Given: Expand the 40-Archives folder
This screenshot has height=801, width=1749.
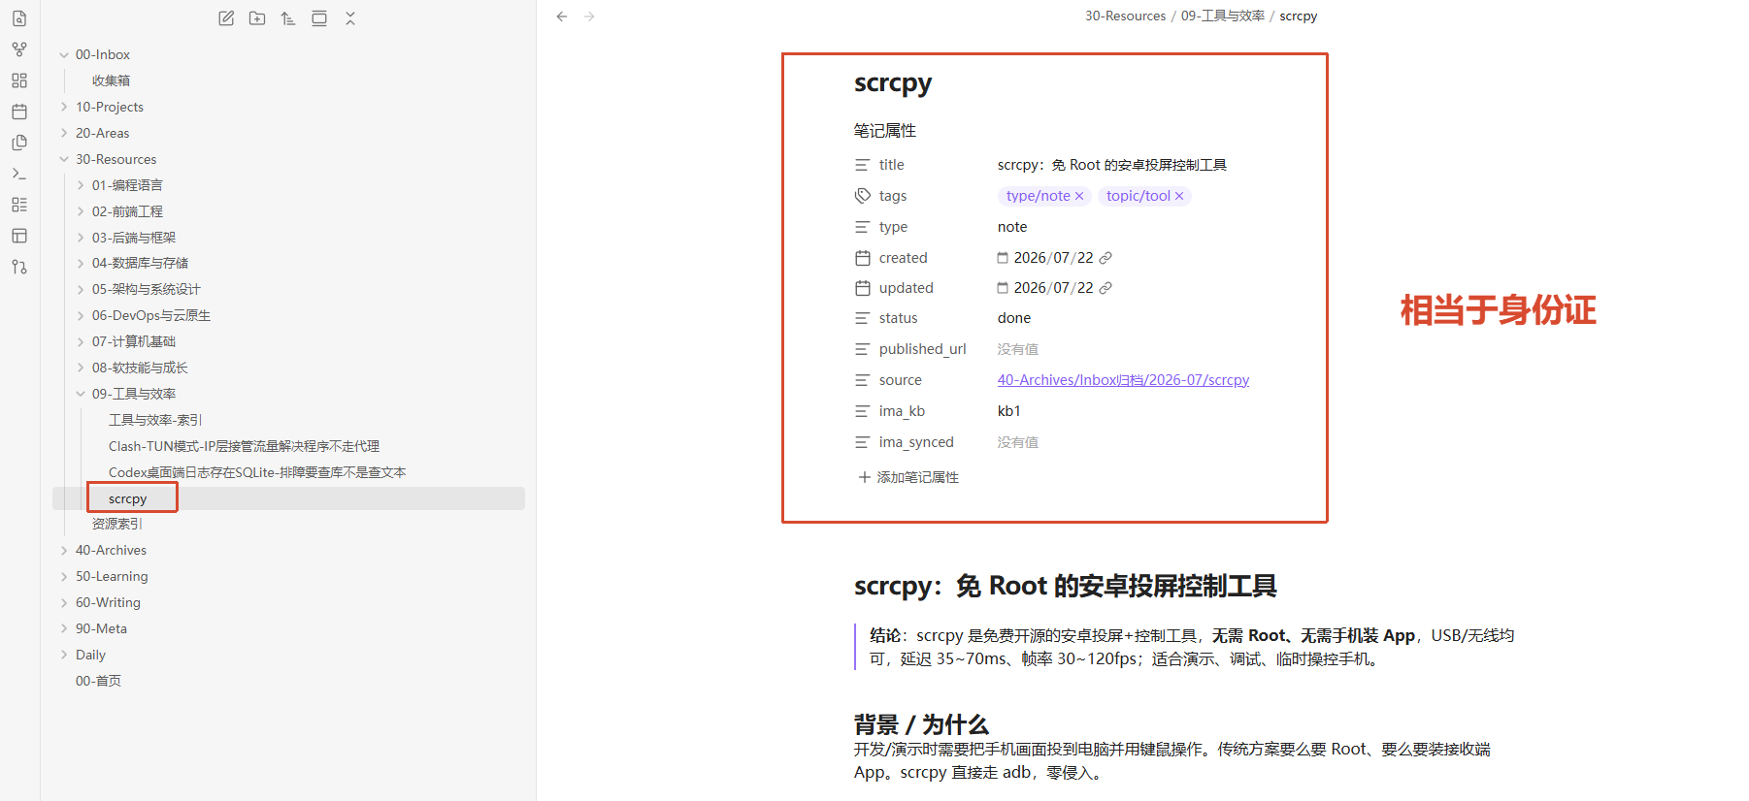Looking at the screenshot, I should (64, 550).
